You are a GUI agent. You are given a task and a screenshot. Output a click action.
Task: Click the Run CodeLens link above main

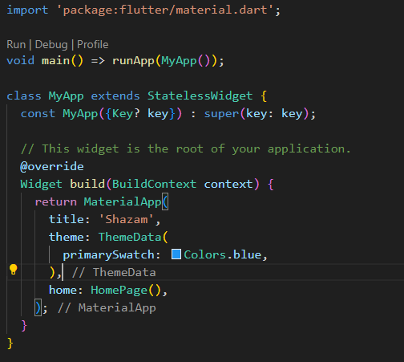[16, 44]
